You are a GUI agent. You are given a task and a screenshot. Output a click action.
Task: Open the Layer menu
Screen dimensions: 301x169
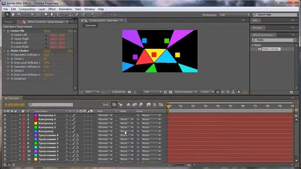(42, 9)
